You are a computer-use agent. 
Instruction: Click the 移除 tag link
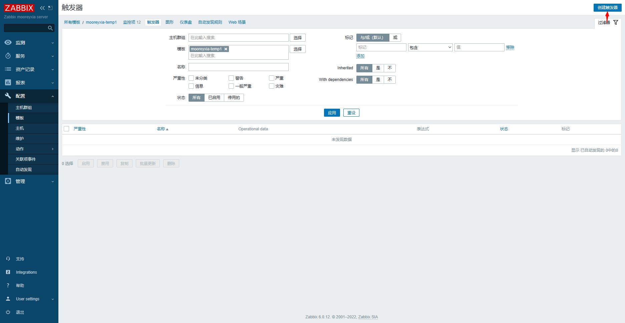510,47
